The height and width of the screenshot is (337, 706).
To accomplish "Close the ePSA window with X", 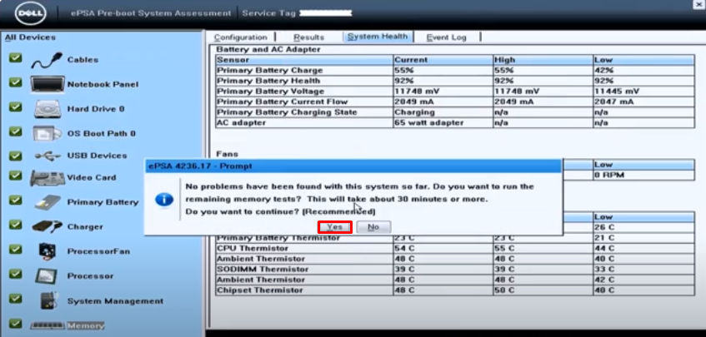I will click(696, 4).
